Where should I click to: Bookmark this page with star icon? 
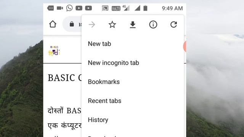[x=112, y=24]
